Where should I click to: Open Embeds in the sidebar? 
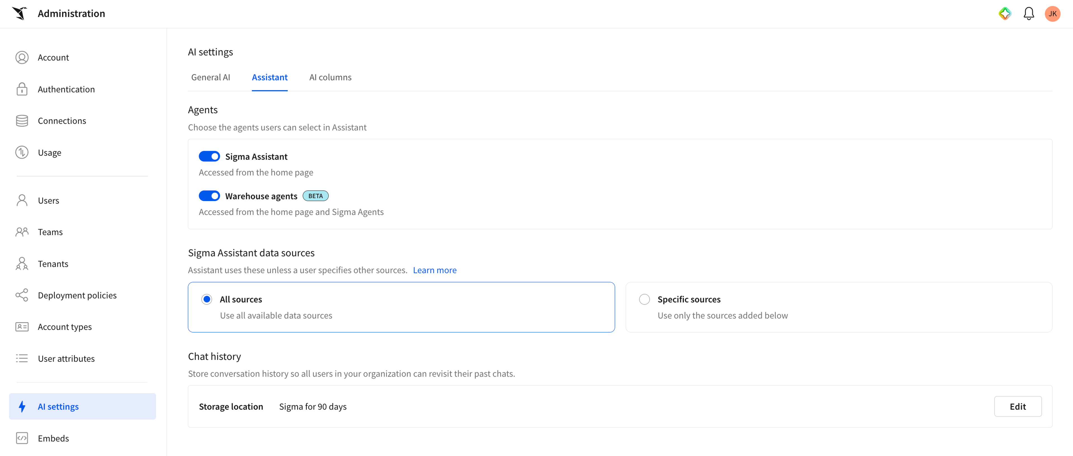click(82, 438)
